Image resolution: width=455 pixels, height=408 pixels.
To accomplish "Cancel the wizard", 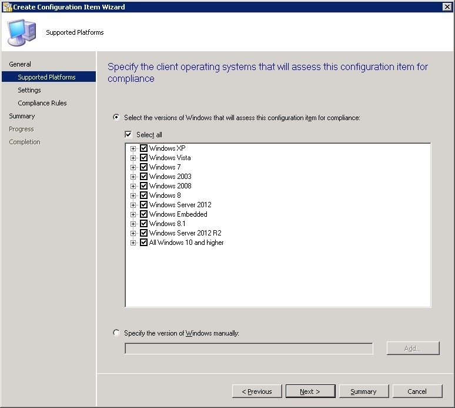I will coord(417,391).
